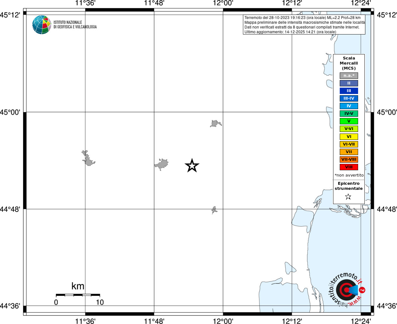Select the yellow VI intensity swatch
Screen dimensions: 397x324
click(x=349, y=137)
